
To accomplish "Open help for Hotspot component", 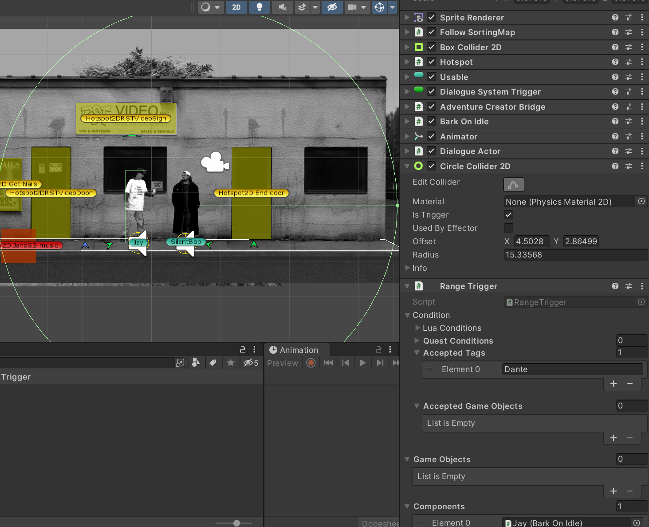I will pyautogui.click(x=615, y=62).
